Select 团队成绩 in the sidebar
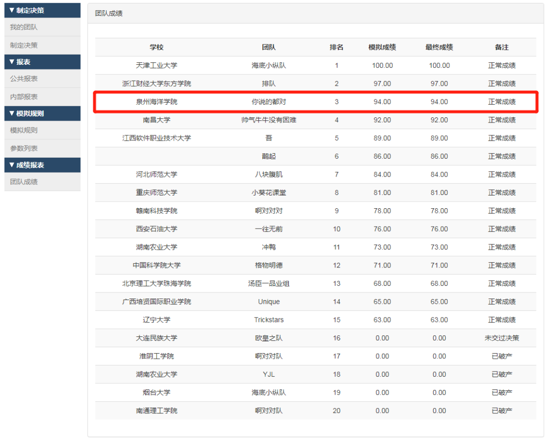 click(23, 182)
